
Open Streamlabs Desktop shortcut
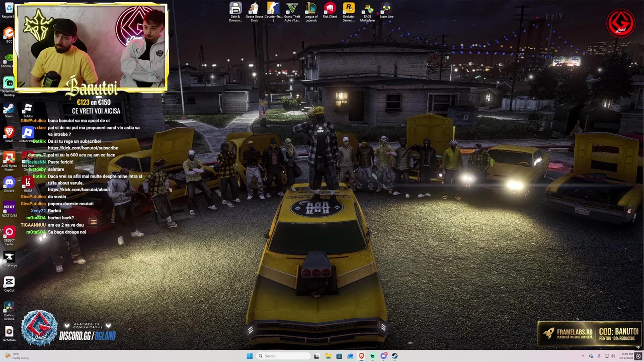[x=9, y=87]
